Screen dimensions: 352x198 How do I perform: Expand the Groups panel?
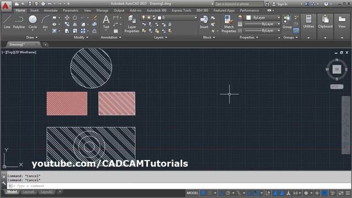tap(290, 37)
